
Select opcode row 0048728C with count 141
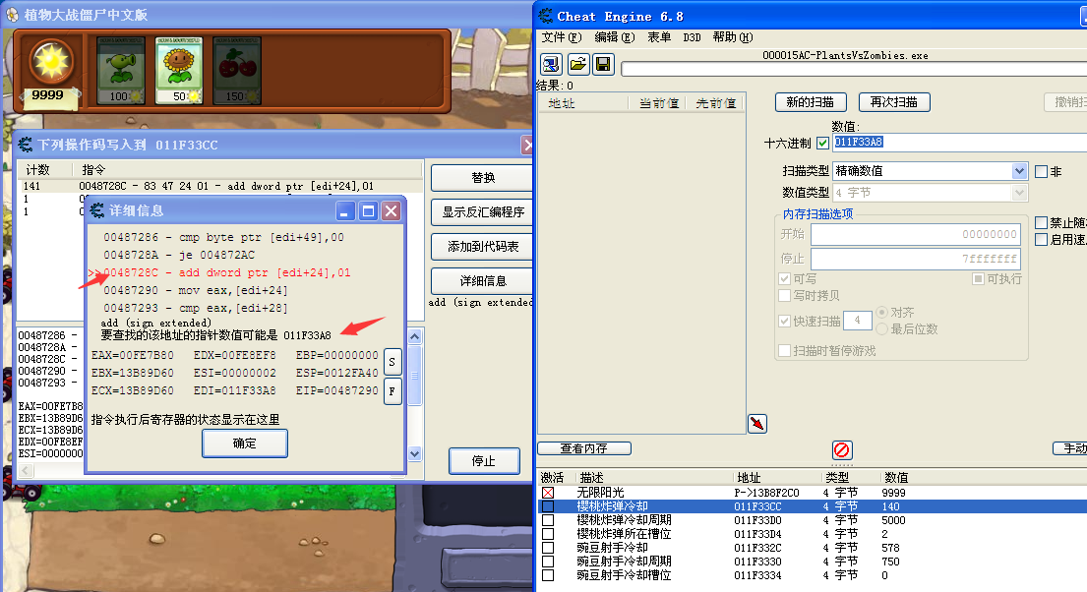(220, 186)
